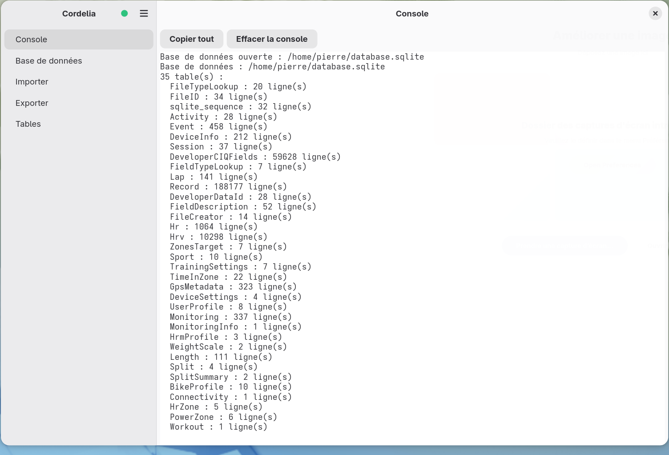Close the Console window
The image size is (669, 455).
click(655, 13)
